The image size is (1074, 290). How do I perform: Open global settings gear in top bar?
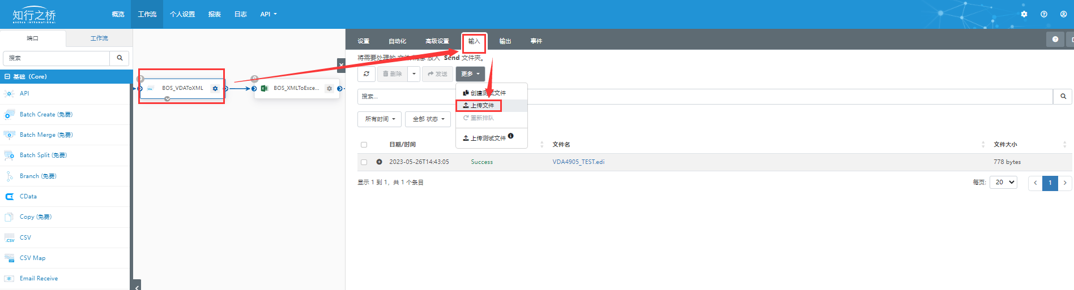pos(1024,14)
